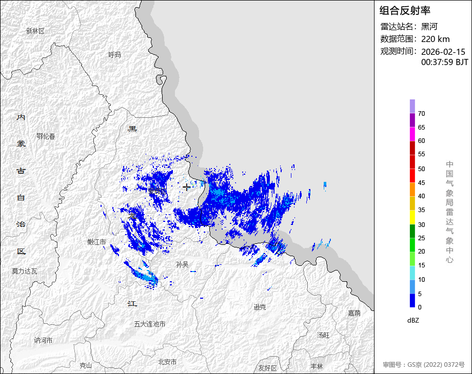The image size is (472, 374).
Task: Click the map label 孙吴
Action: pos(182,264)
